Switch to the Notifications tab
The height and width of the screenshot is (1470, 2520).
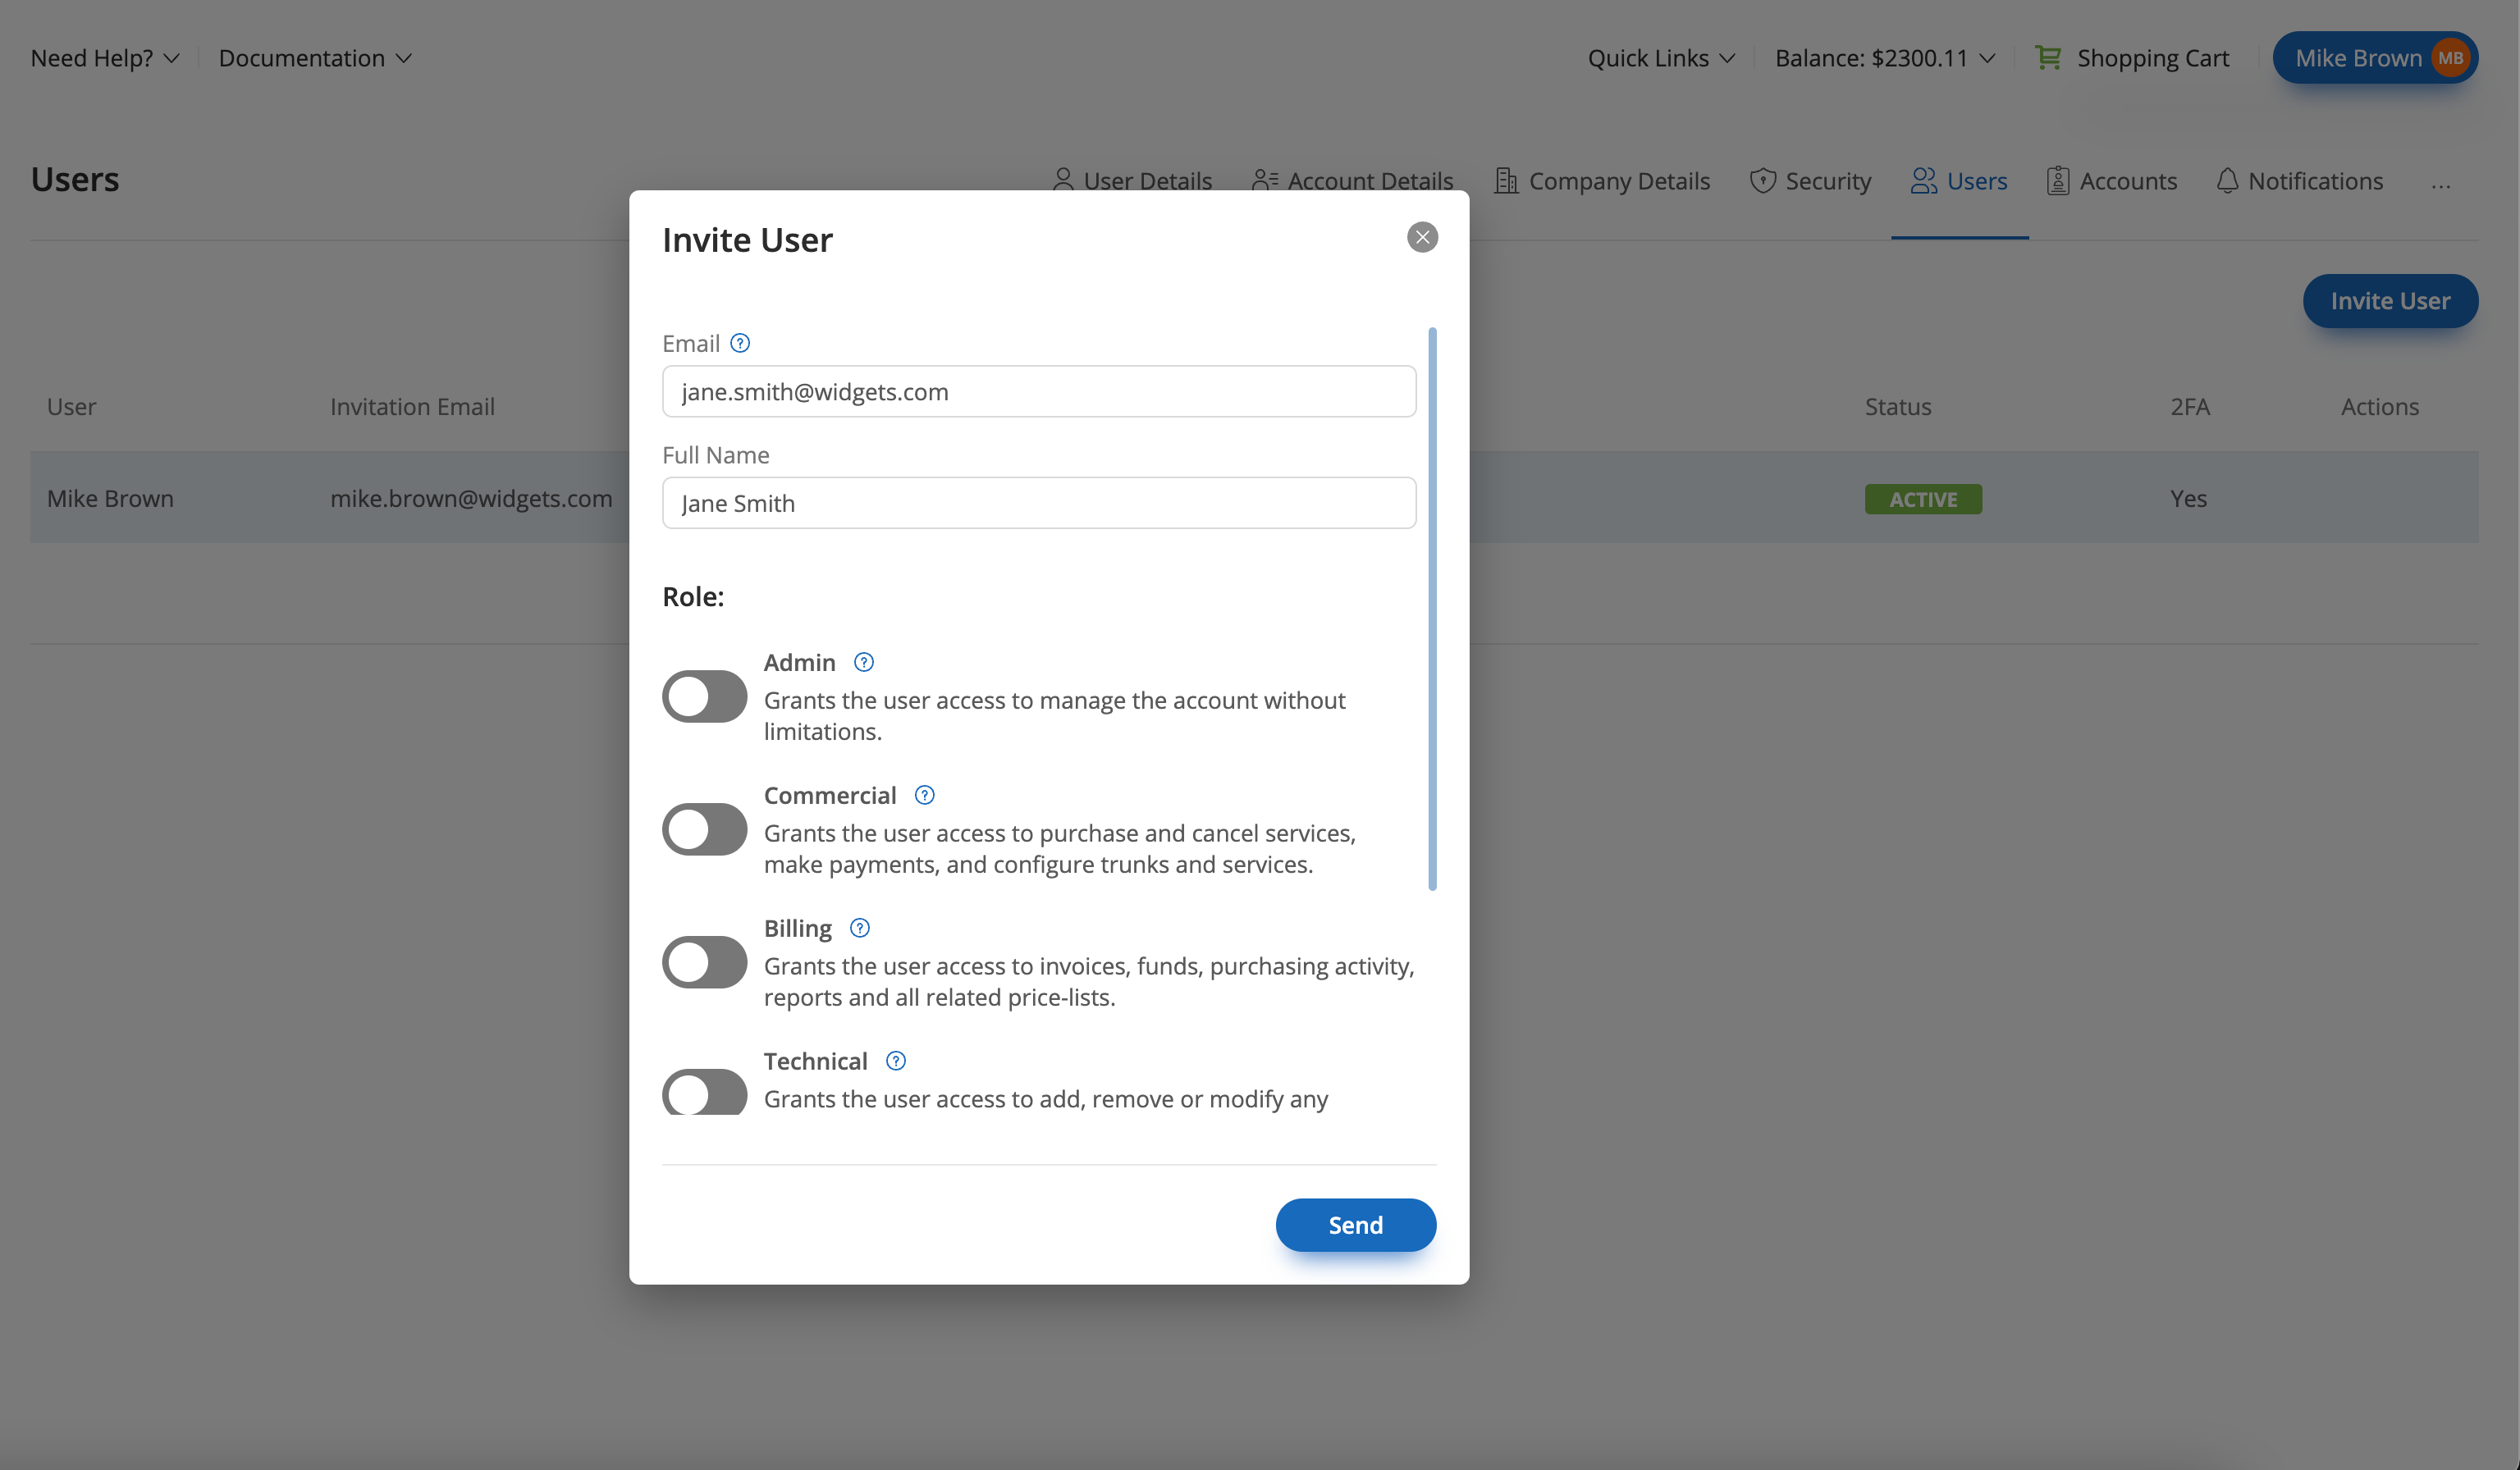click(x=2299, y=180)
